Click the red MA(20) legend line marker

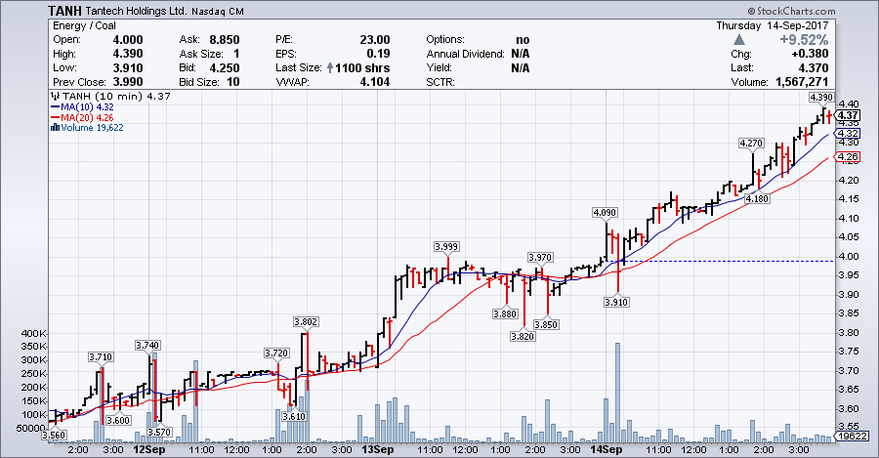(x=54, y=117)
